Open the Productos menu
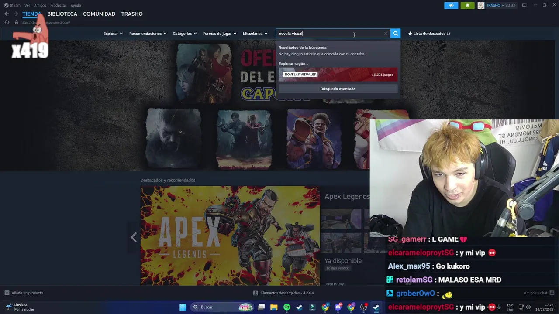Image resolution: width=559 pixels, height=314 pixels. (59, 5)
